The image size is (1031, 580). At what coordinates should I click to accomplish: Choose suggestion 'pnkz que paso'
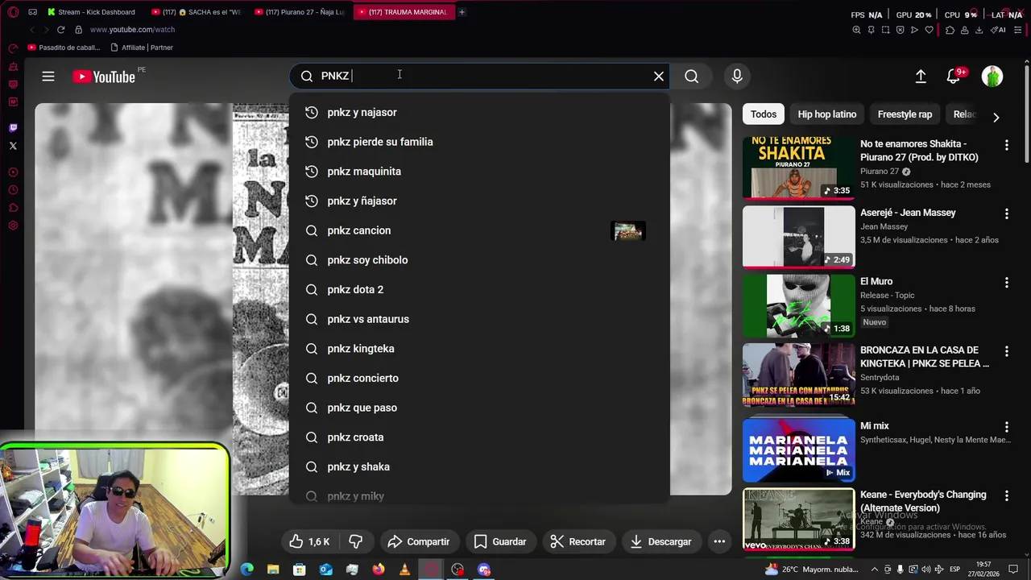(x=479, y=408)
